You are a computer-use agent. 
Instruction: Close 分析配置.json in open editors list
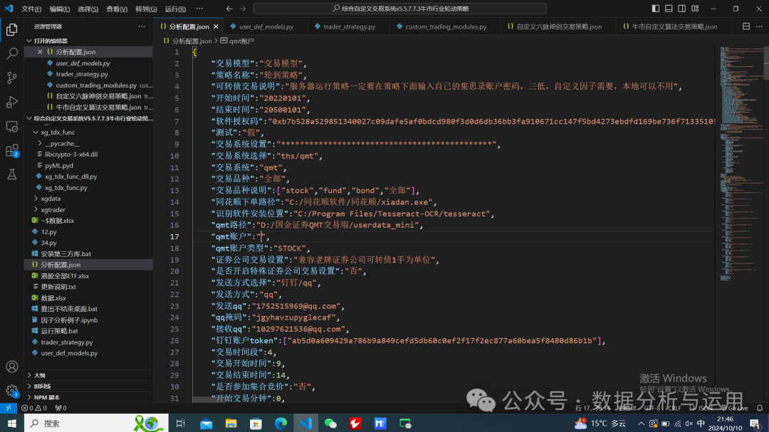point(40,51)
